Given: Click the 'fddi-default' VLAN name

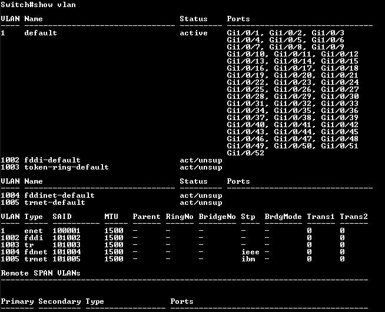Looking at the screenshot, I should click(x=52, y=160).
